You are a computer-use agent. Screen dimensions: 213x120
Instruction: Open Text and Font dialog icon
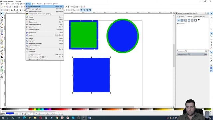[69, 7]
